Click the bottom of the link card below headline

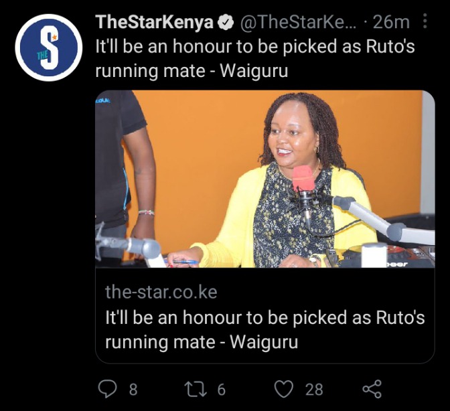[x=265, y=357]
